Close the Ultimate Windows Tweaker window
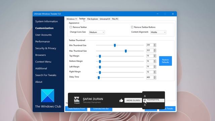The image size is (215, 121). coord(173,14)
